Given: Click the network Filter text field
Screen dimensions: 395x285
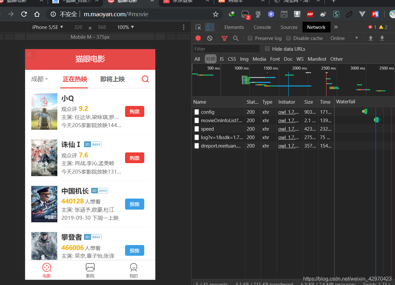Looking at the screenshot, I should coord(226,49).
